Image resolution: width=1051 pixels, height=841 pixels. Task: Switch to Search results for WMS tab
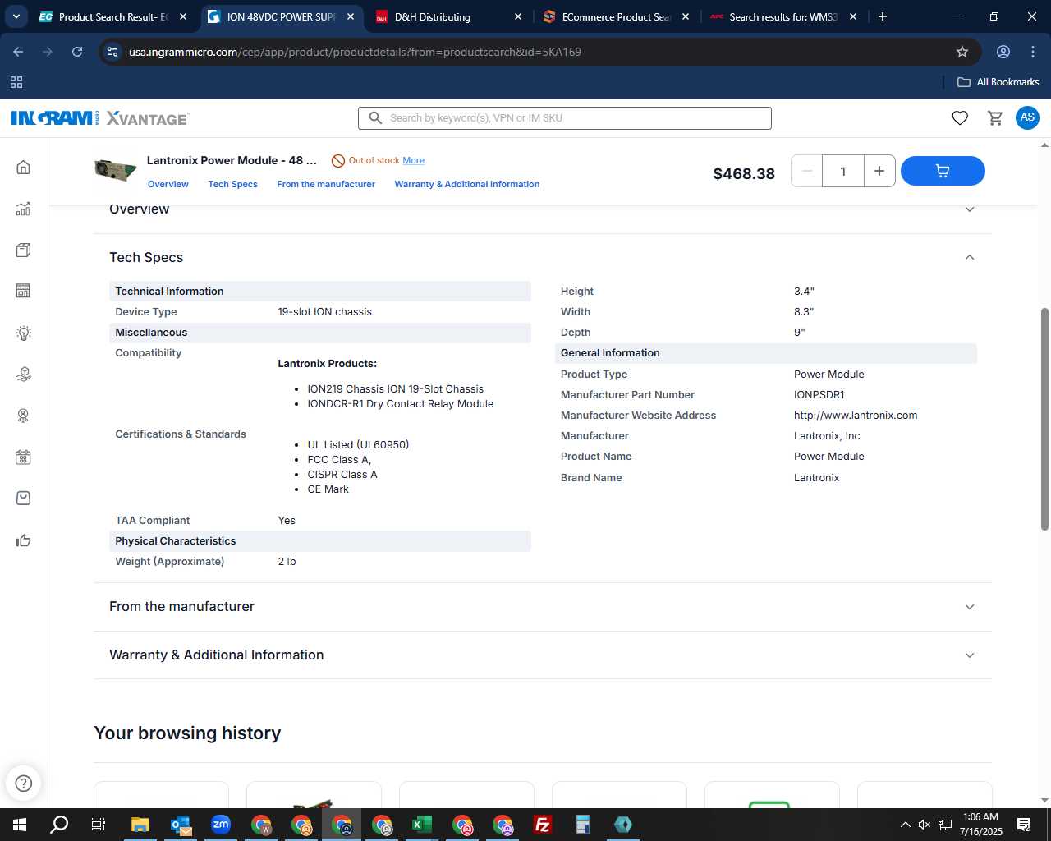(x=783, y=16)
